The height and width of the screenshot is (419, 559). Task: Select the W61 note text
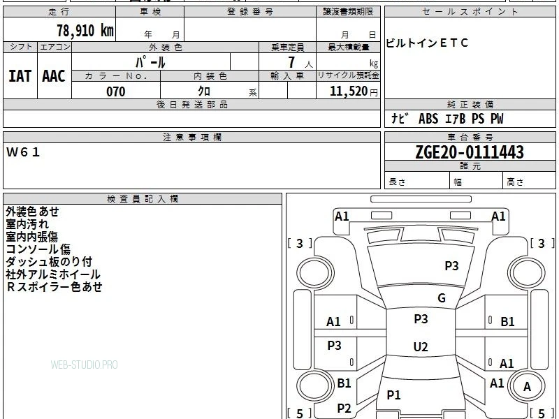point(23,152)
